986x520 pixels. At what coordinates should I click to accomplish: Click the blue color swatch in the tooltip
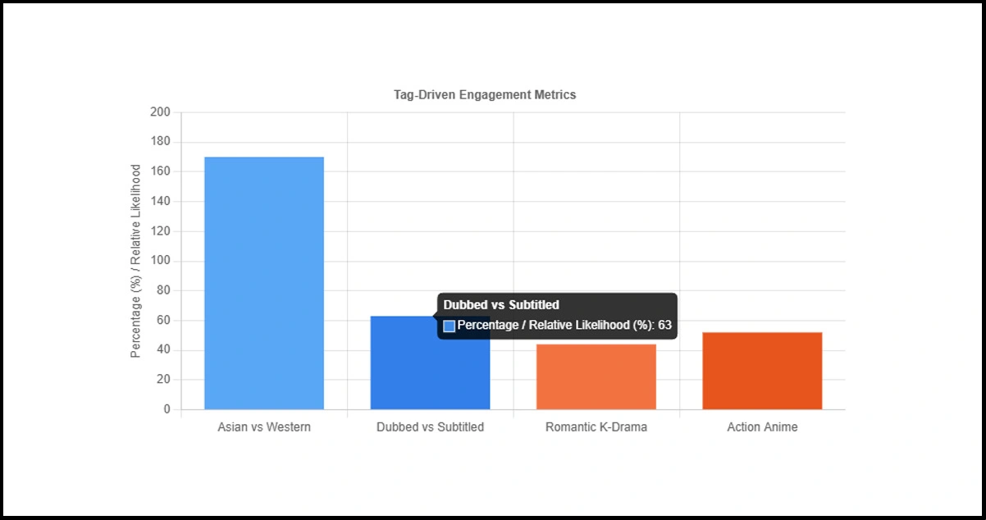pos(450,326)
